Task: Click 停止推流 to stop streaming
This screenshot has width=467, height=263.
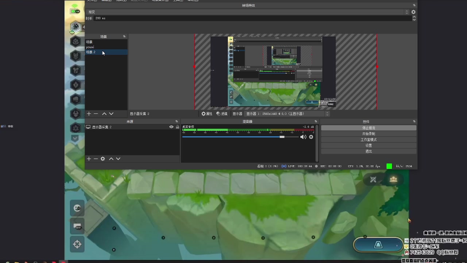Action: point(368,128)
